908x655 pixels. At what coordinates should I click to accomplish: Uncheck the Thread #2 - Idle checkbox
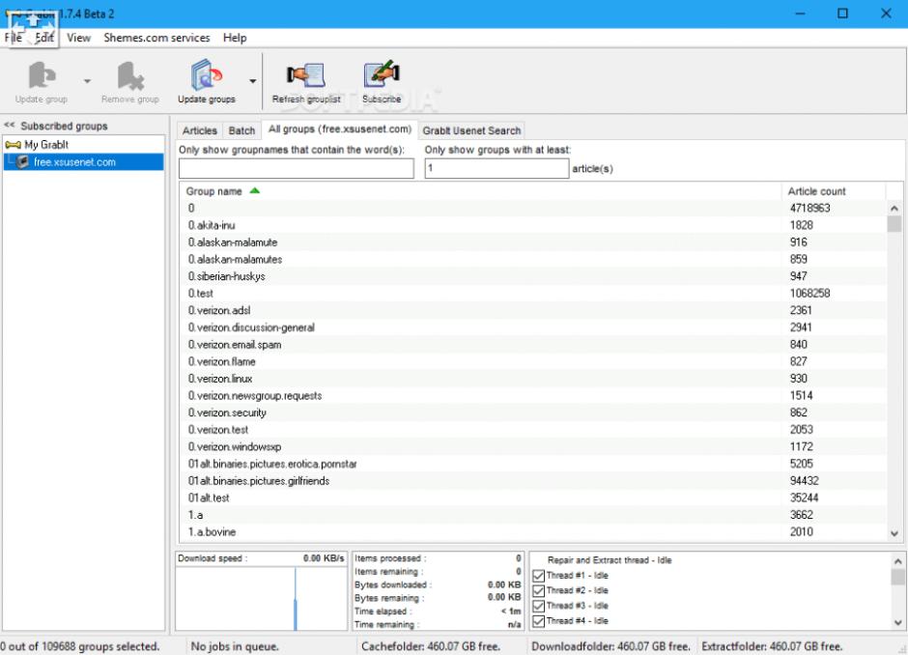click(x=539, y=591)
